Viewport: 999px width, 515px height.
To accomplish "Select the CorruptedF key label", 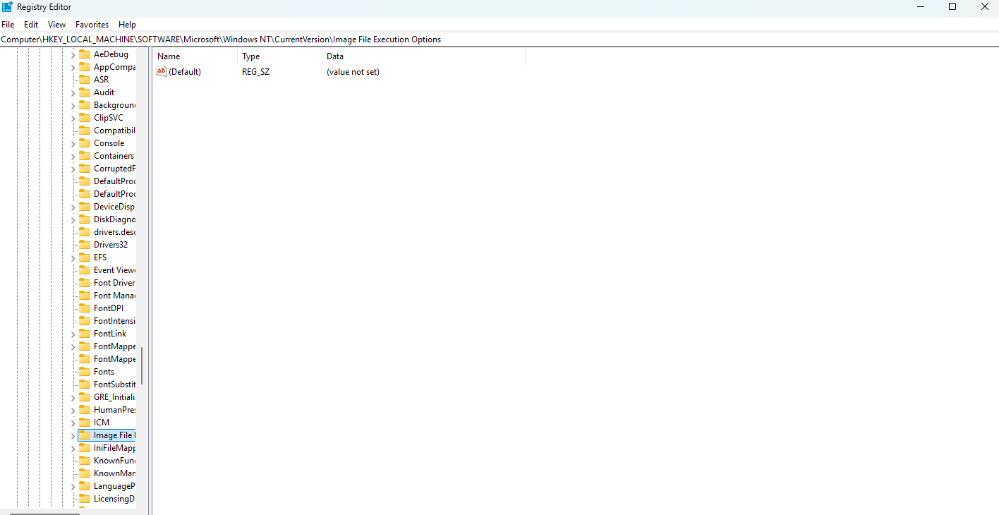I will coord(114,169).
